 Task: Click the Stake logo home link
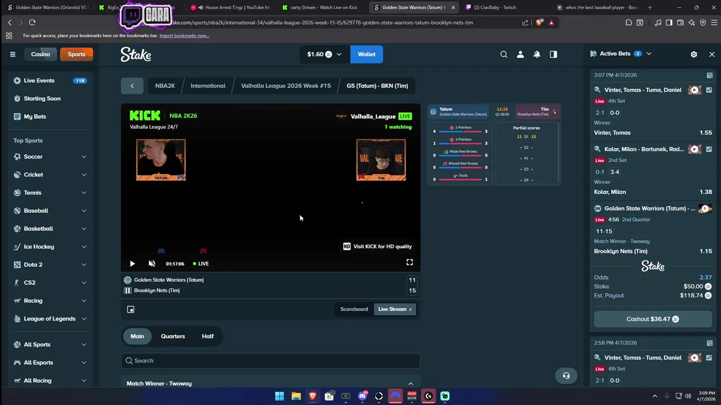(x=136, y=55)
